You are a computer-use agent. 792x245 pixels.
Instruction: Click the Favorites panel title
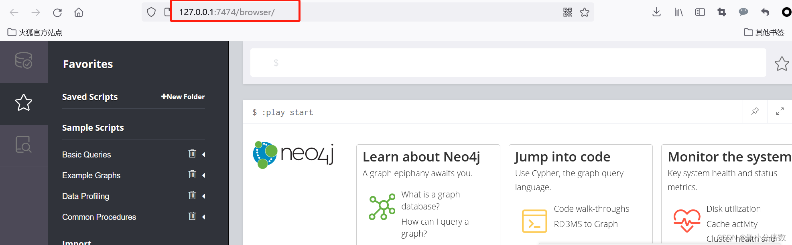(x=88, y=64)
